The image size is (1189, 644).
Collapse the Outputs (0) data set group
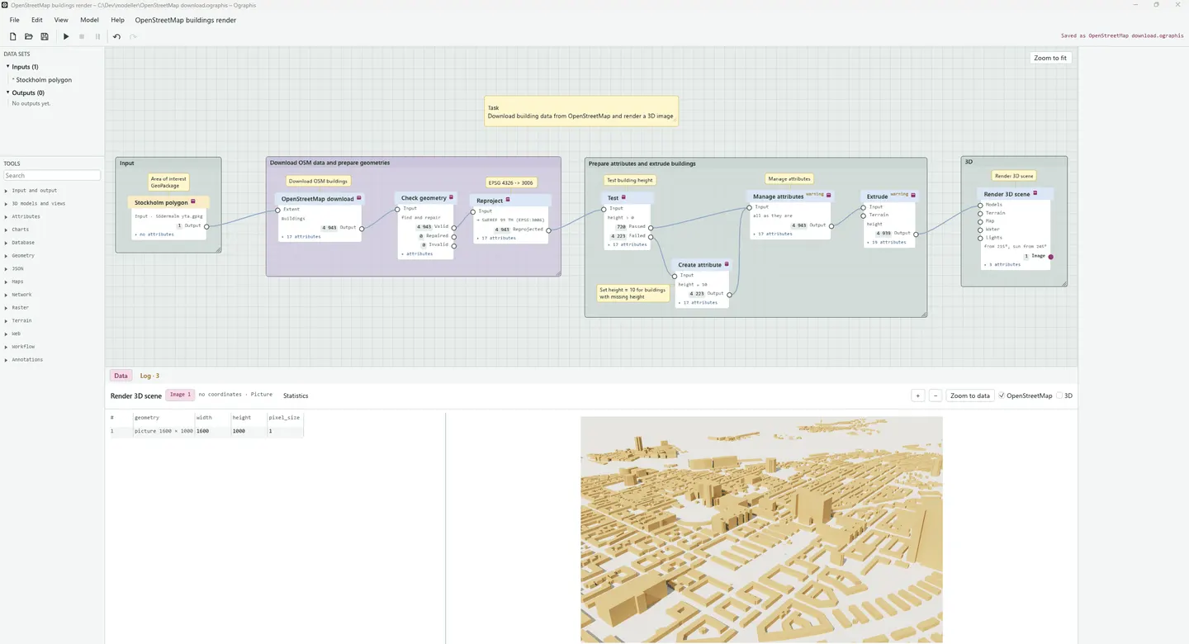point(8,92)
